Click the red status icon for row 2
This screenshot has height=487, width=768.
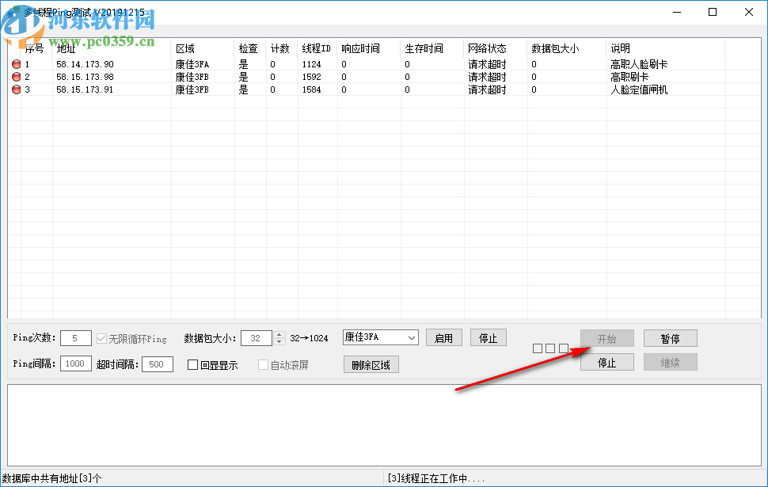16,77
